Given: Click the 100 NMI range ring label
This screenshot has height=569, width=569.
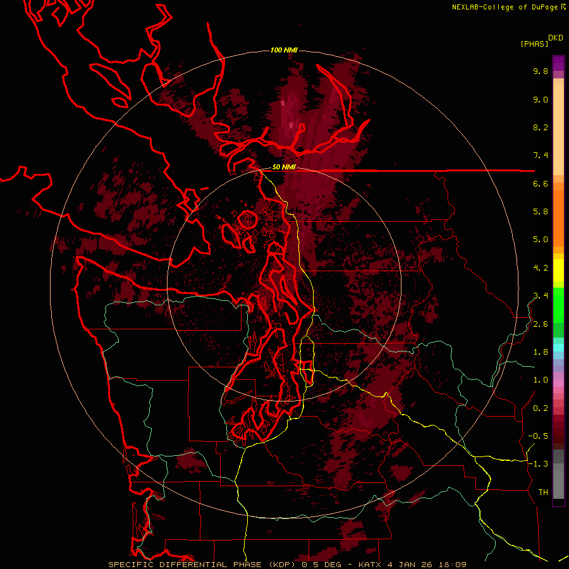Looking at the screenshot, I should pyautogui.click(x=284, y=50).
